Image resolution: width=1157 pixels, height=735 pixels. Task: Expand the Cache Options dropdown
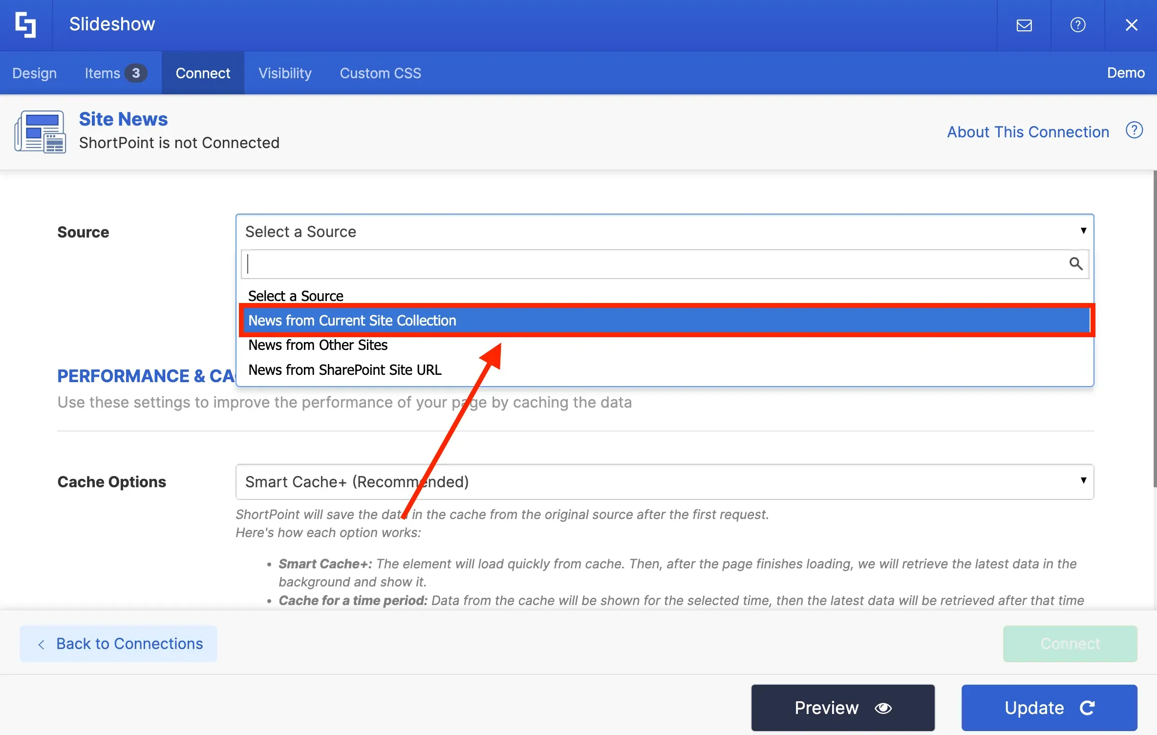[664, 482]
